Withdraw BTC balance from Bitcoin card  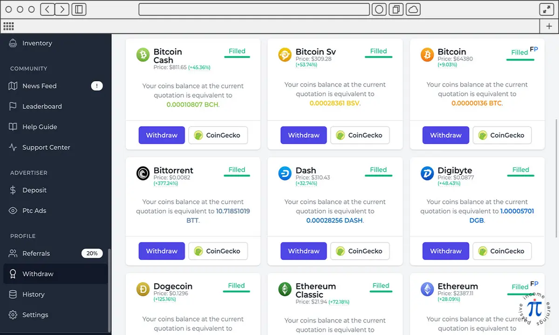(x=446, y=135)
